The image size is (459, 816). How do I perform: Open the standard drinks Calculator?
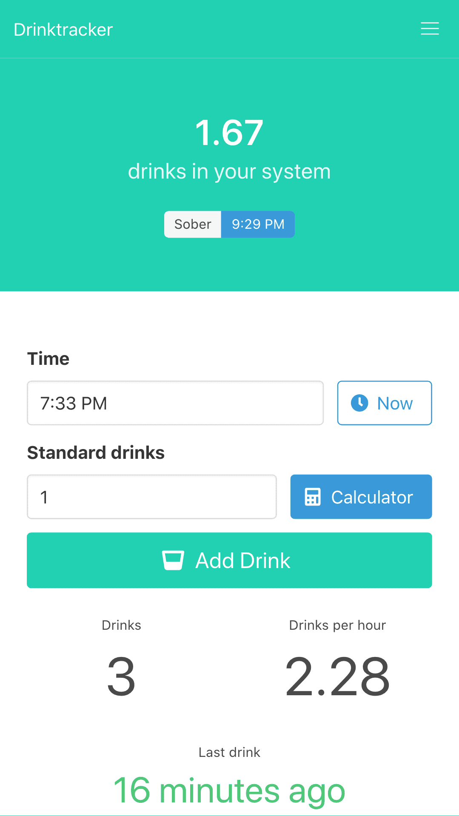361,497
